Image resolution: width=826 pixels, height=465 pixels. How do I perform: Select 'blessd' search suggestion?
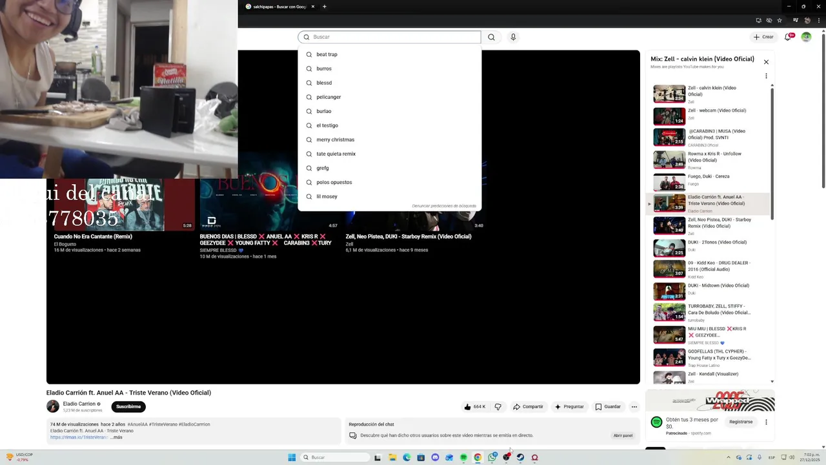[x=389, y=83]
